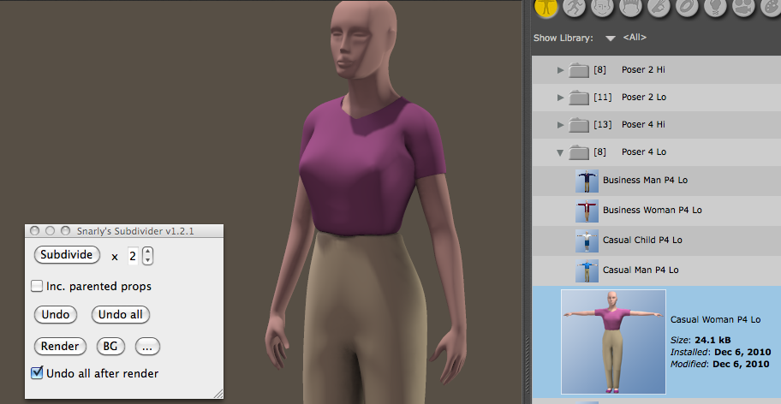781x404 pixels.
Task: Open the Pose library category (running figure)
Action: pos(574,7)
